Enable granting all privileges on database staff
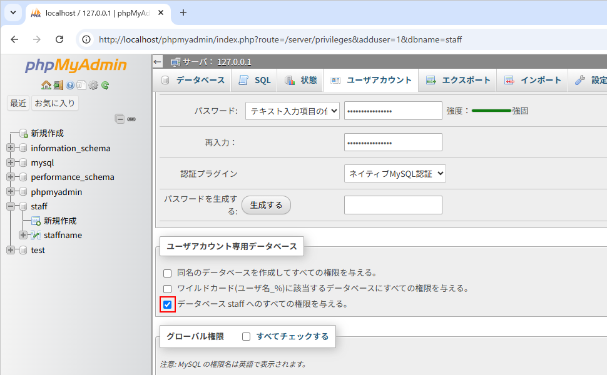 (167, 304)
